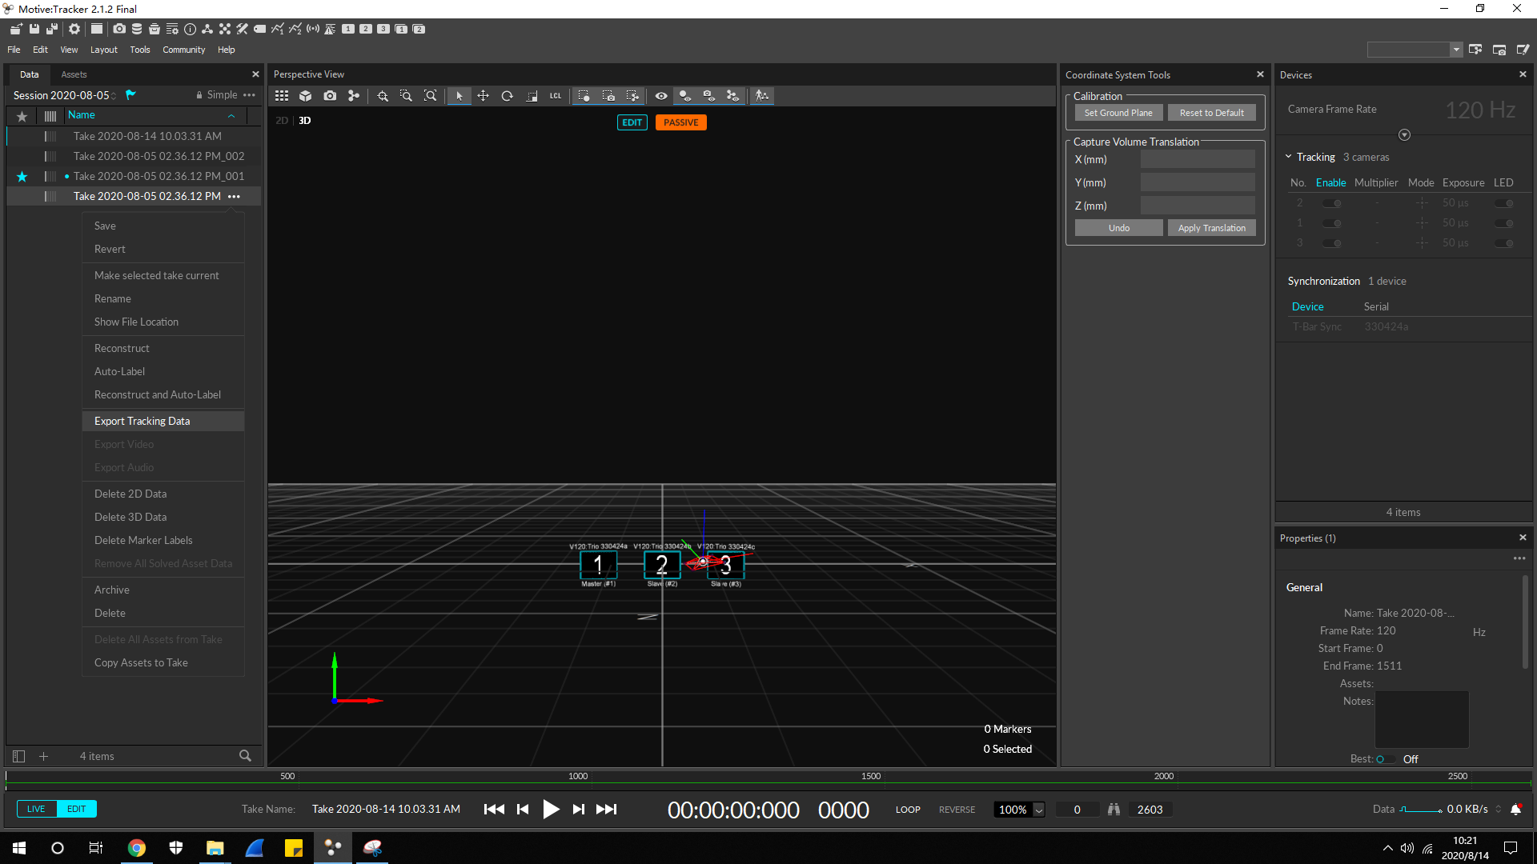Select the rotate tool in viewport toolbar
Image resolution: width=1537 pixels, height=864 pixels.
coord(507,96)
